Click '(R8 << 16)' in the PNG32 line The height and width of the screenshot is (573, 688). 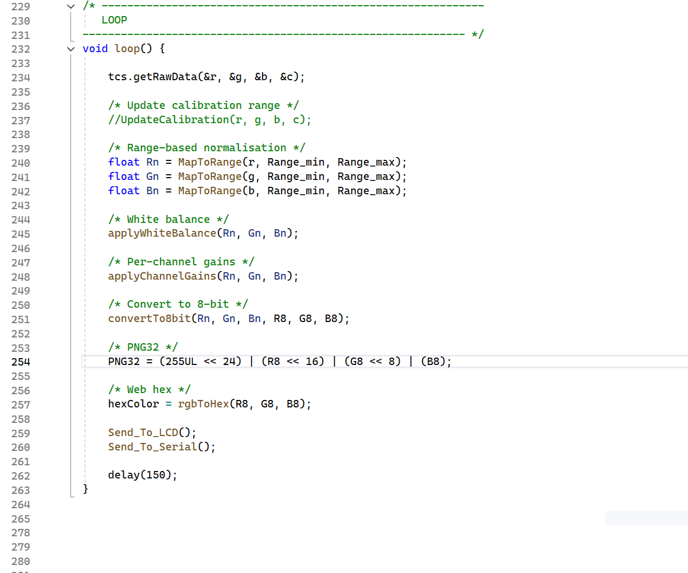tap(293, 362)
